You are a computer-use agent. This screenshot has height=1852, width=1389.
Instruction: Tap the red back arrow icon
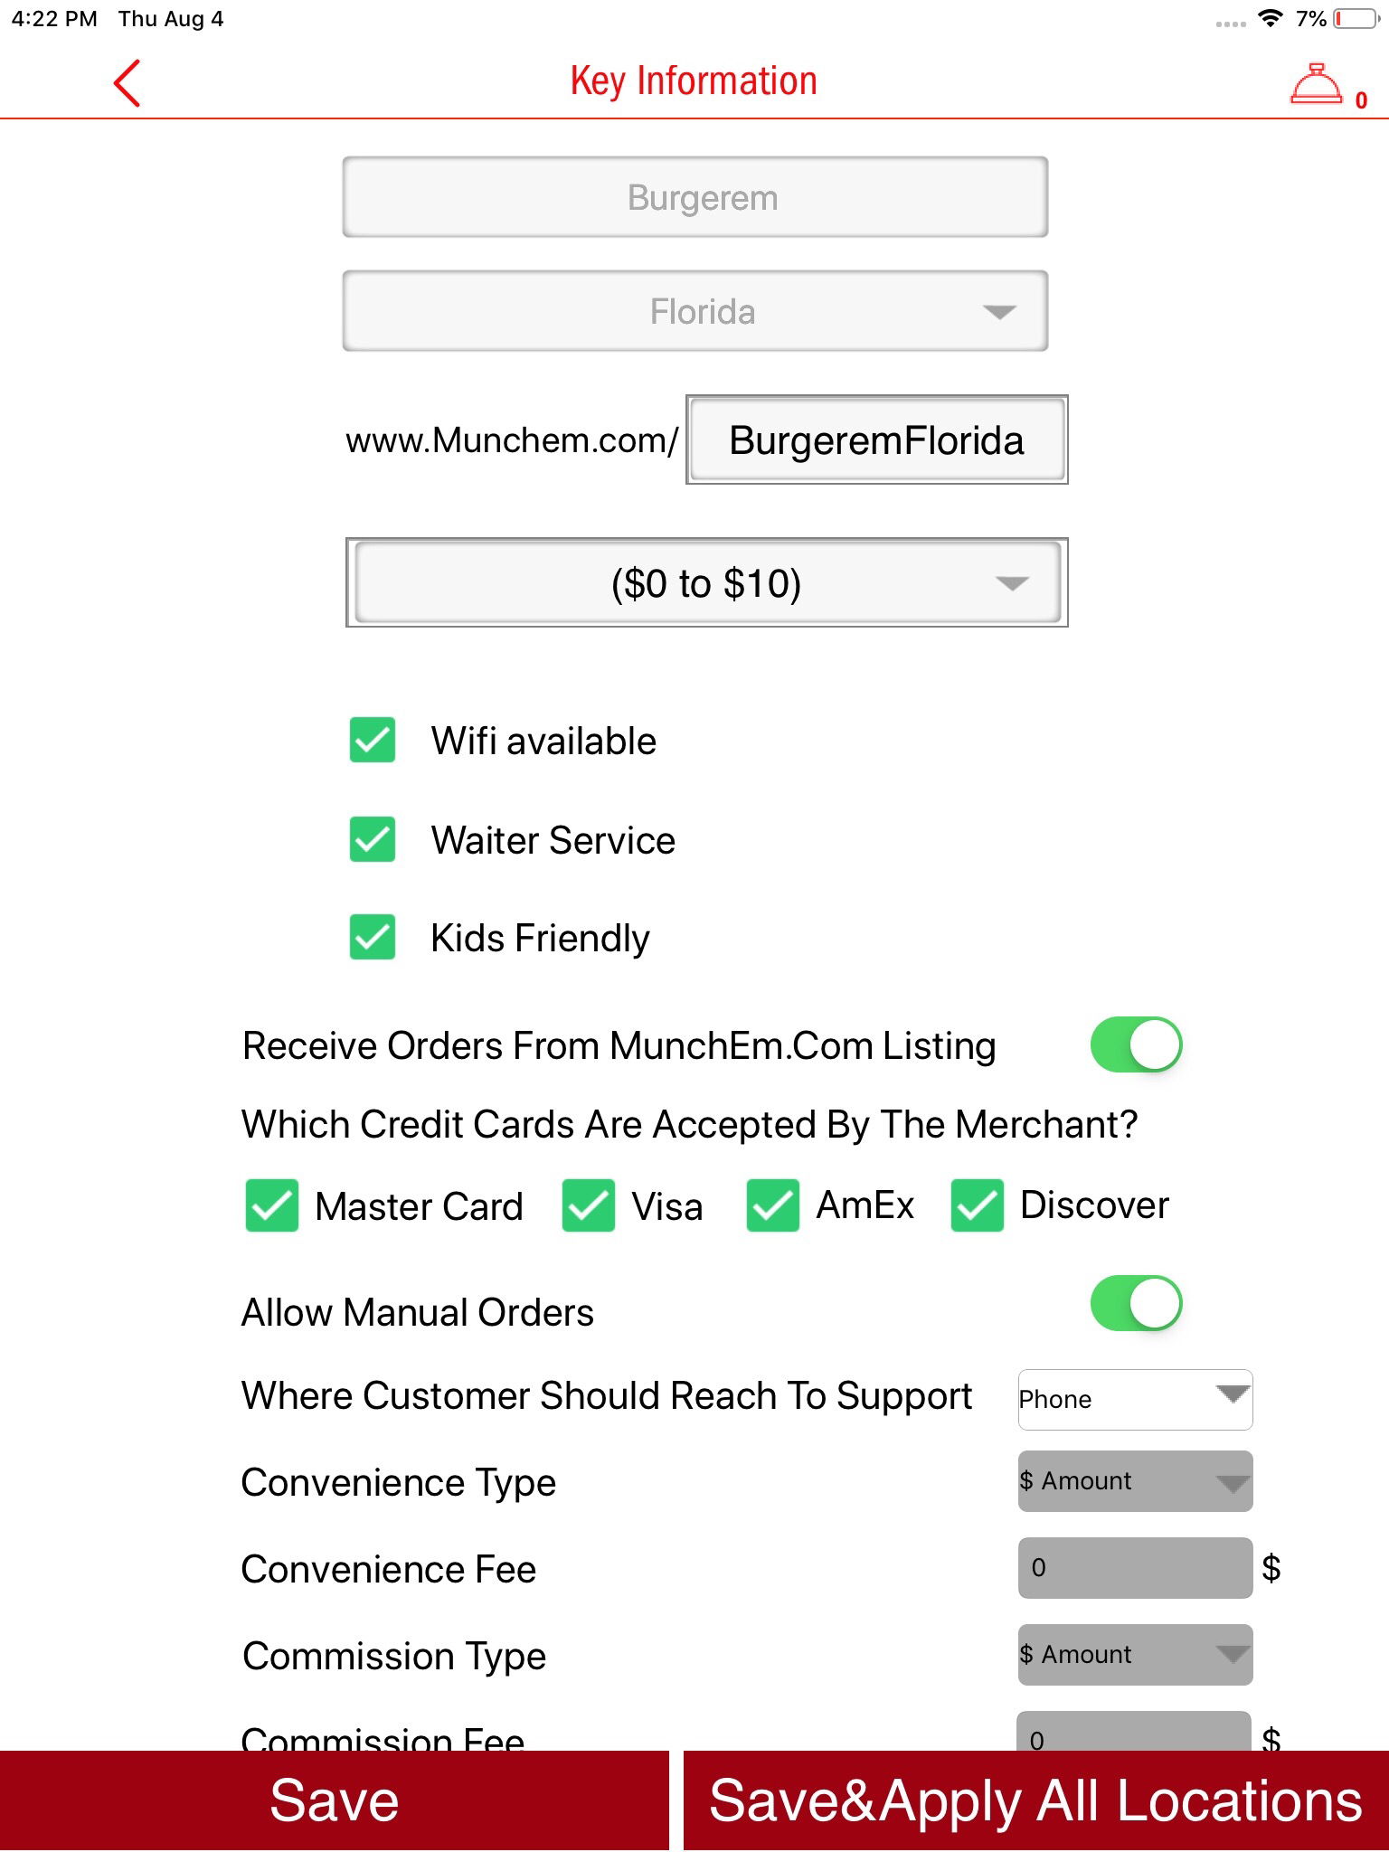point(128,83)
